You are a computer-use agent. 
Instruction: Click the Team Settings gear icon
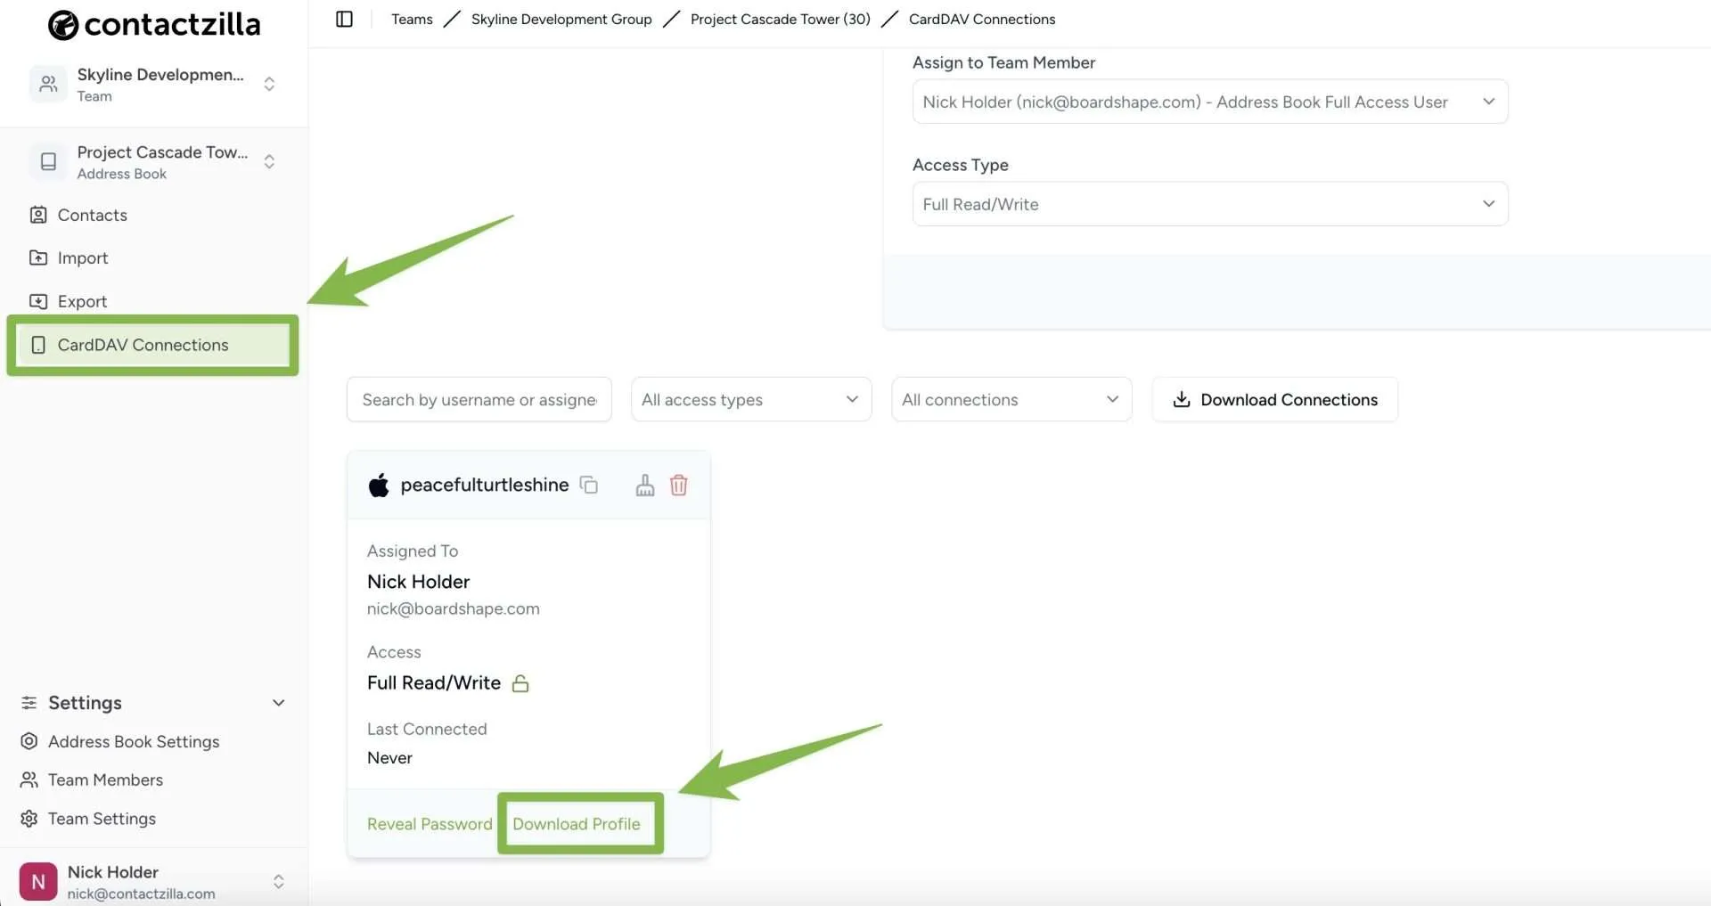coord(29,819)
